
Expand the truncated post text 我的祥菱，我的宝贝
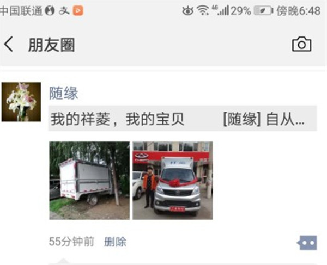[183, 119]
